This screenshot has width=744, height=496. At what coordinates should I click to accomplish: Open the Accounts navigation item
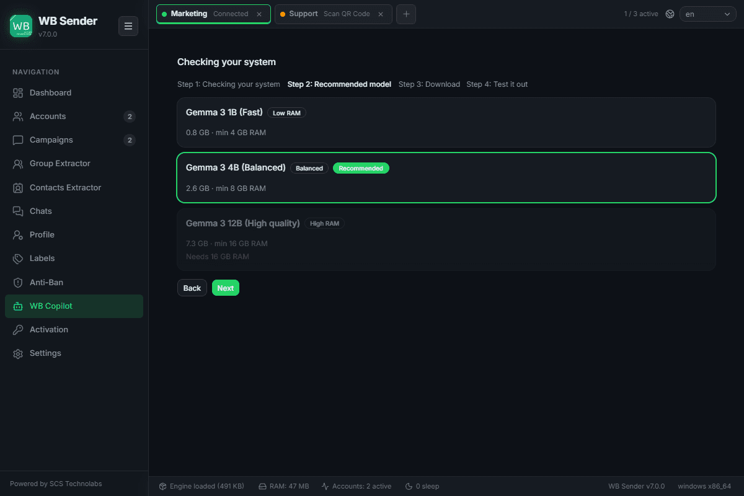[x=74, y=117]
